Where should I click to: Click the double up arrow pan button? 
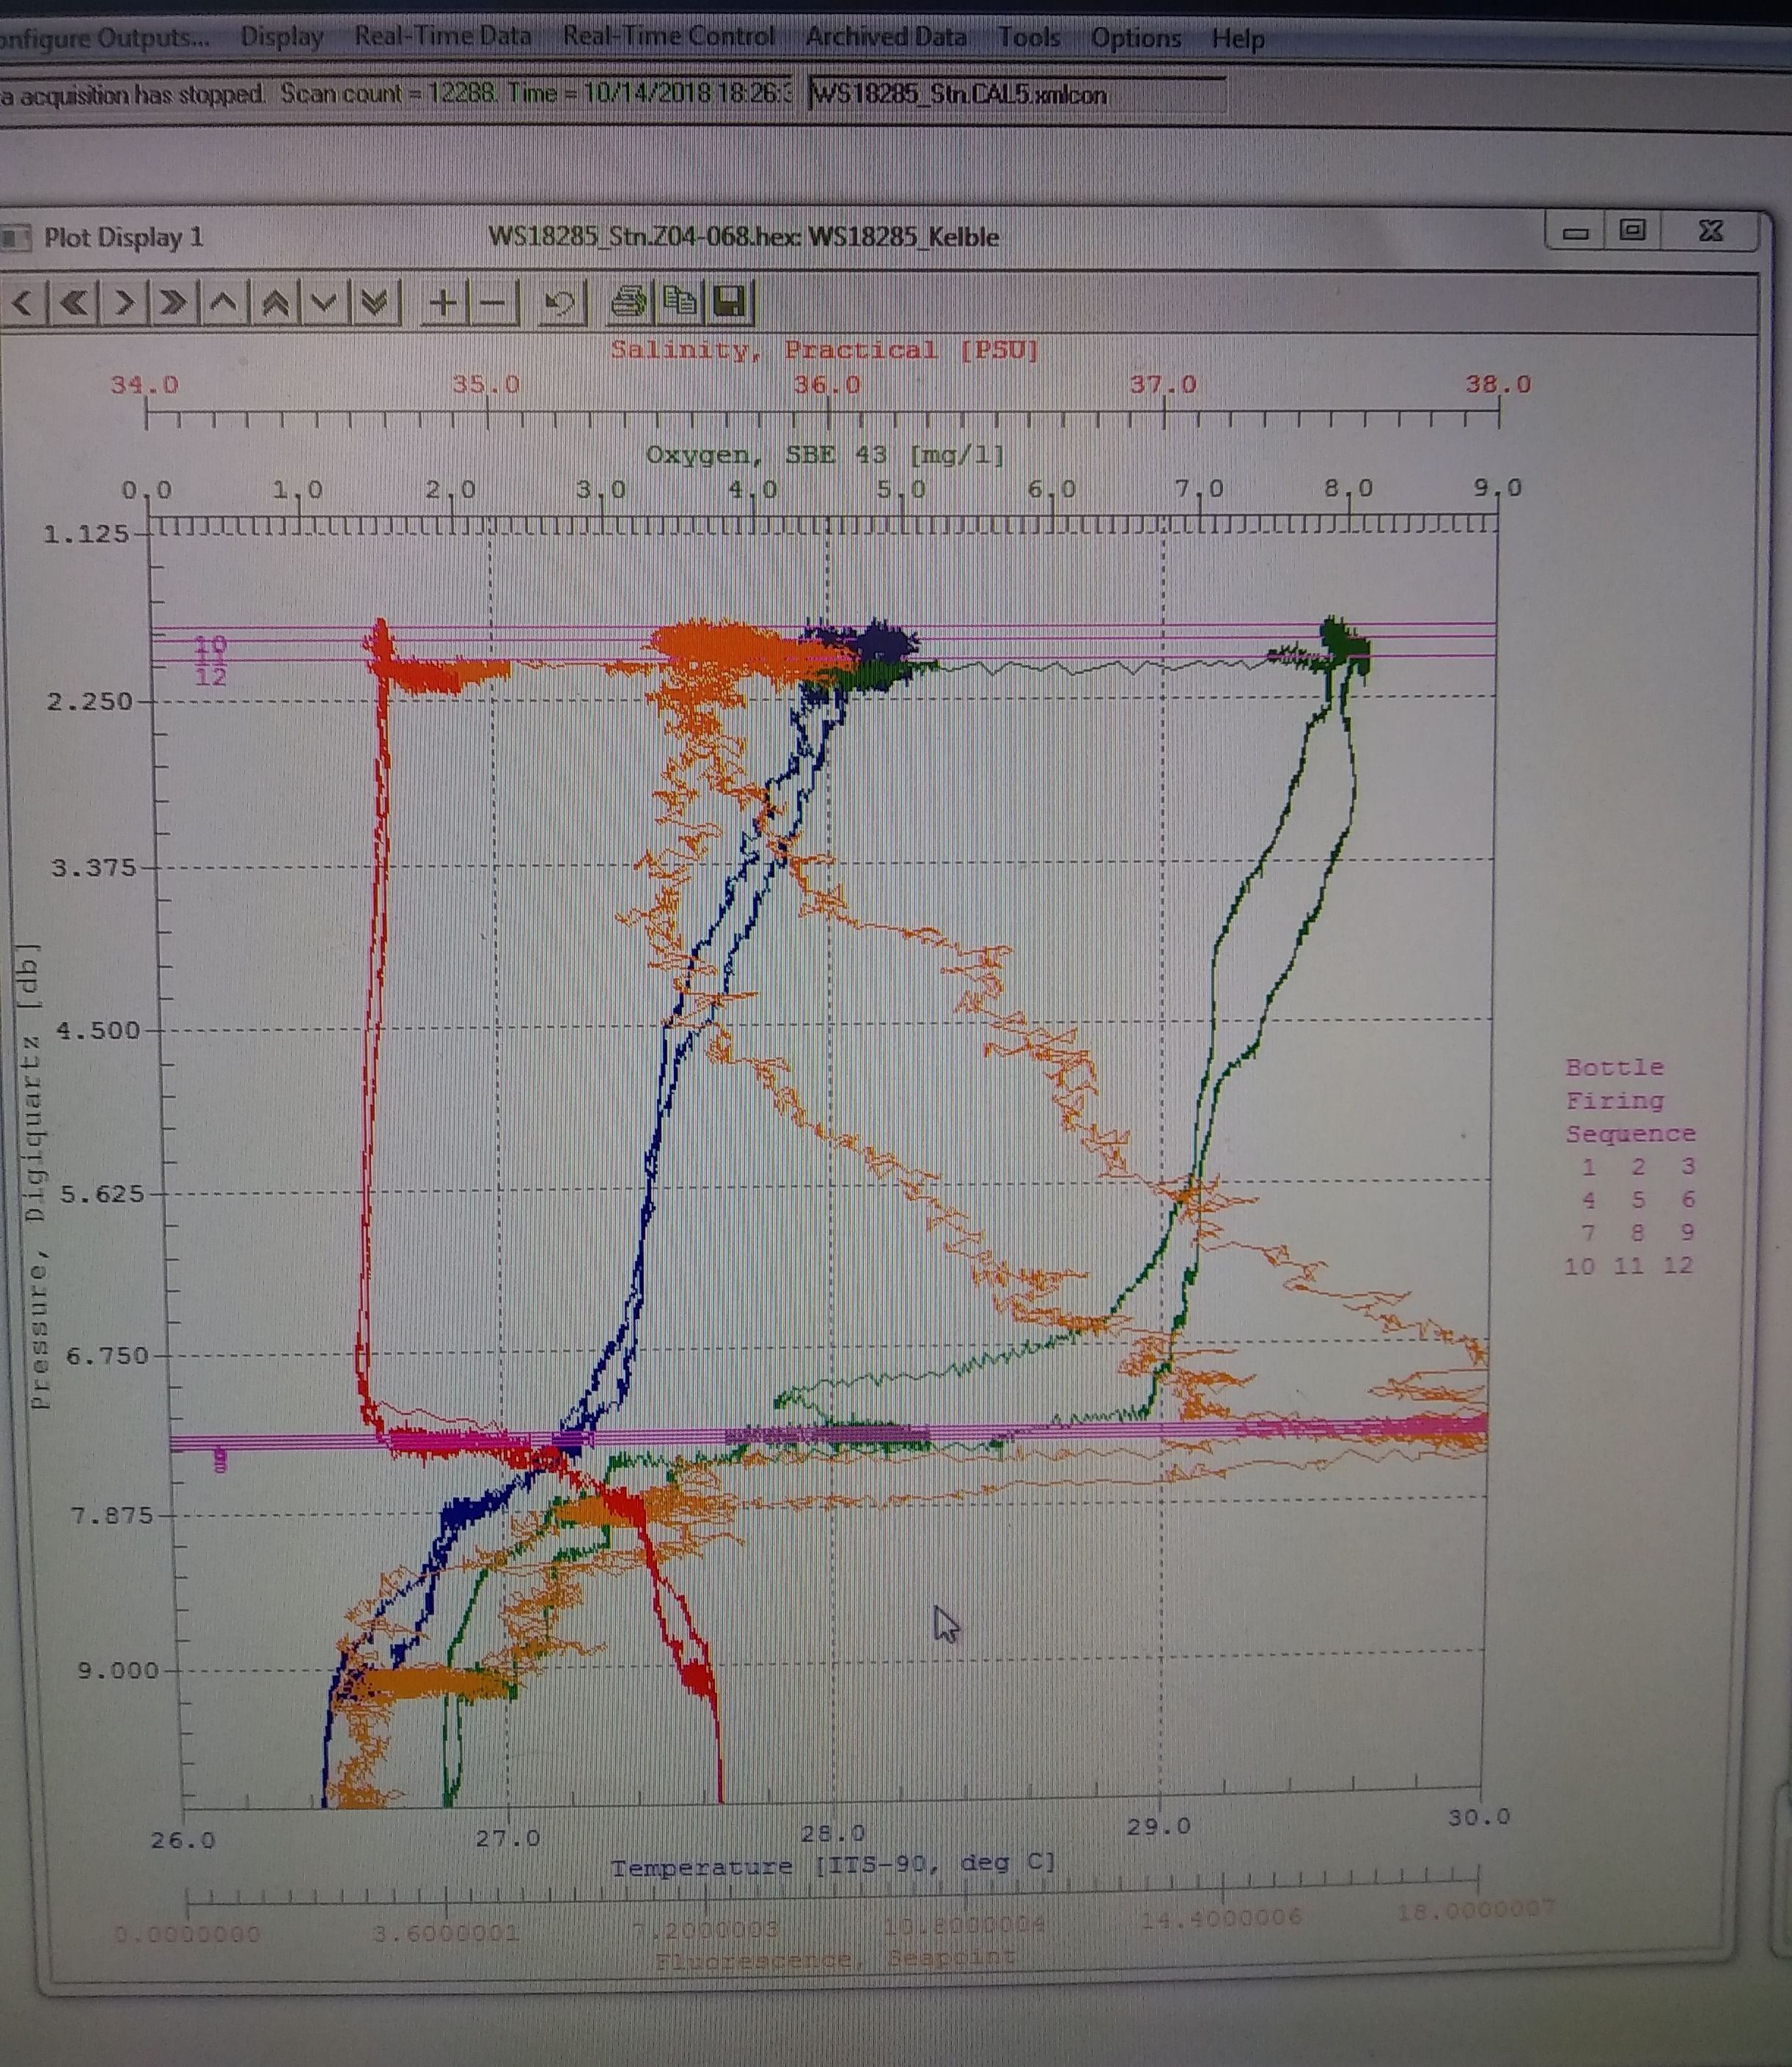pyautogui.click(x=274, y=302)
